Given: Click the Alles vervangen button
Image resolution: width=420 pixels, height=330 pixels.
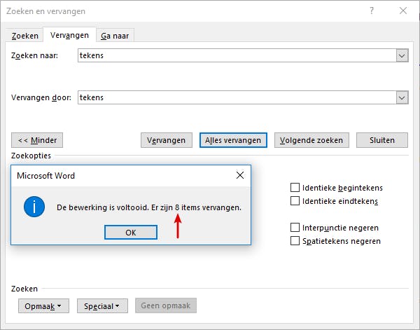Looking at the screenshot, I should pos(233,140).
